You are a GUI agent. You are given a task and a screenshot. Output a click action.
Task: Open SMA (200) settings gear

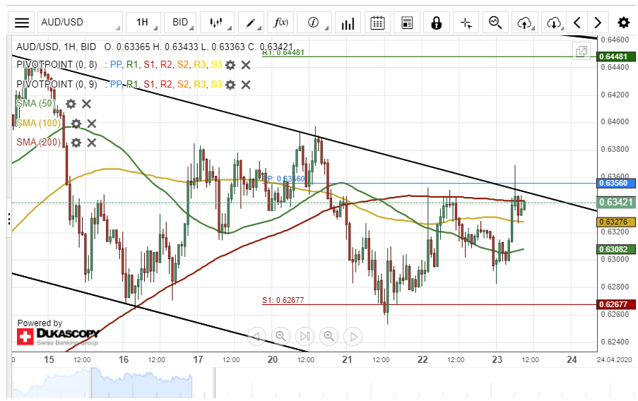(76, 143)
